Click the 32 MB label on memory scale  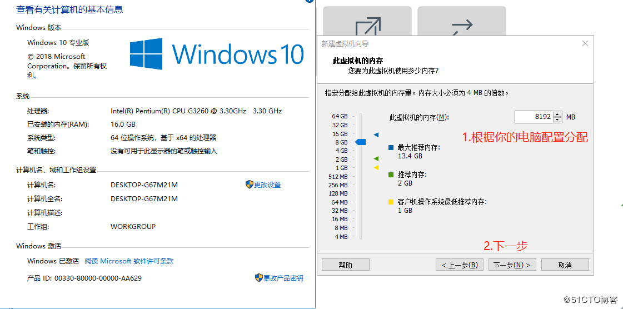pos(340,211)
